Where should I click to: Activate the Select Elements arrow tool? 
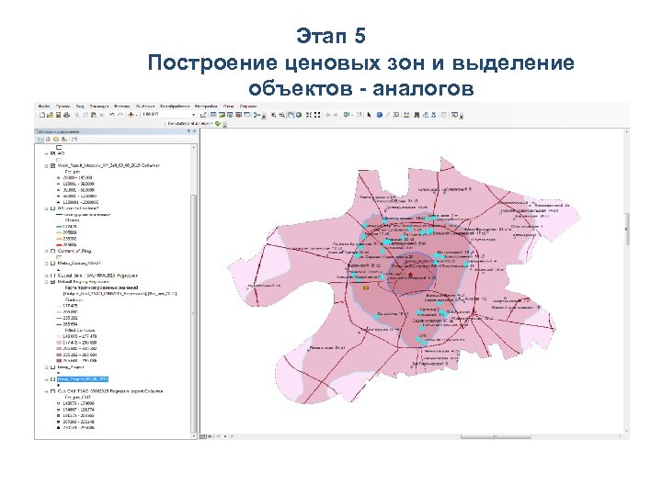[370, 115]
